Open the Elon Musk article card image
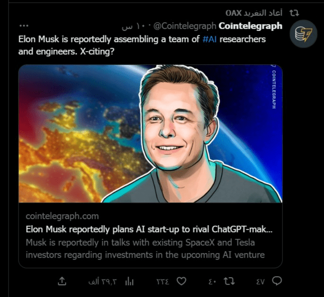The width and height of the screenshot is (324, 297). pos(150,134)
